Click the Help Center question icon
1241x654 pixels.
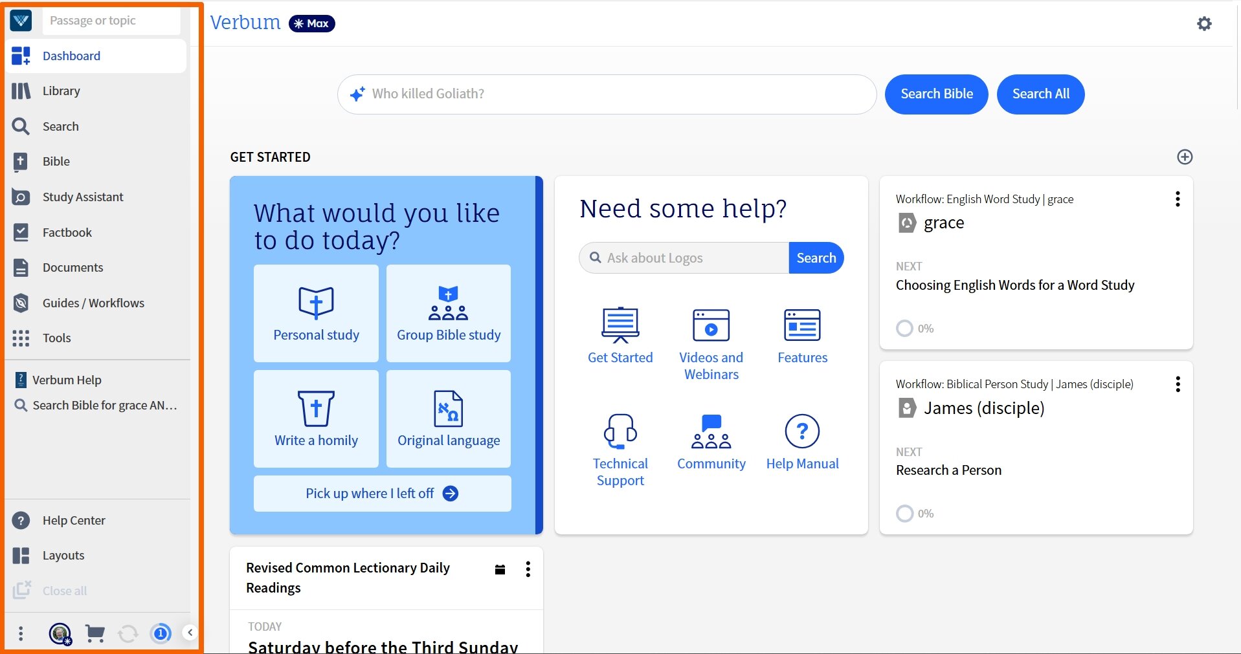pos(21,520)
